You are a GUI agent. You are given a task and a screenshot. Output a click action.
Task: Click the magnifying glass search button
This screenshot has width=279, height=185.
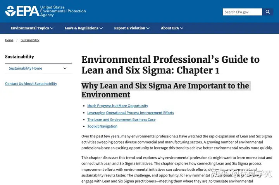point(268,12)
